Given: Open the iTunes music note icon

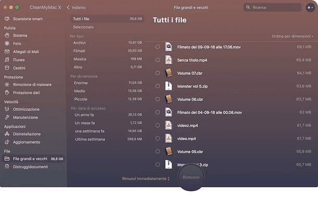Looking at the screenshot, I should pos(7,60).
